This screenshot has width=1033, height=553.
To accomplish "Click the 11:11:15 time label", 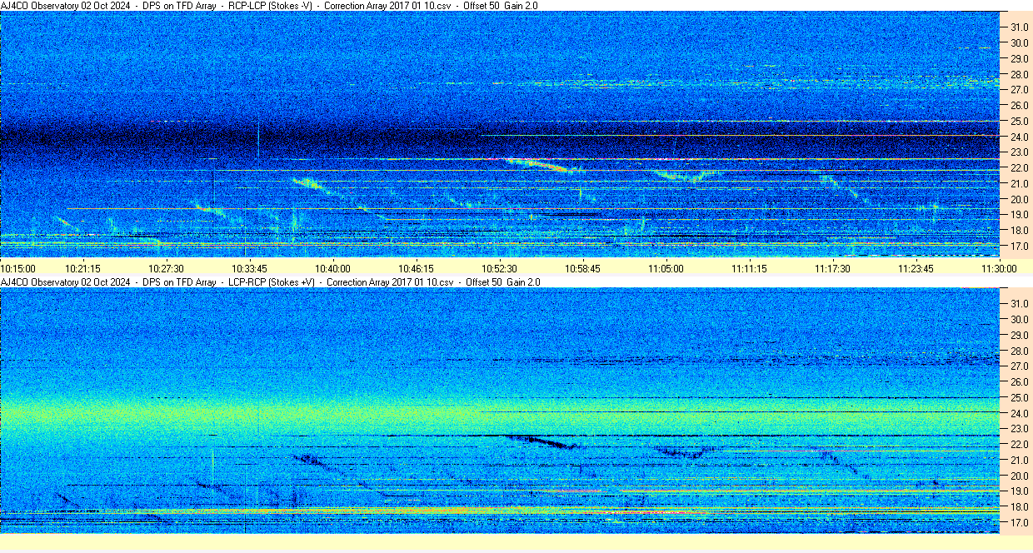I will (x=749, y=268).
